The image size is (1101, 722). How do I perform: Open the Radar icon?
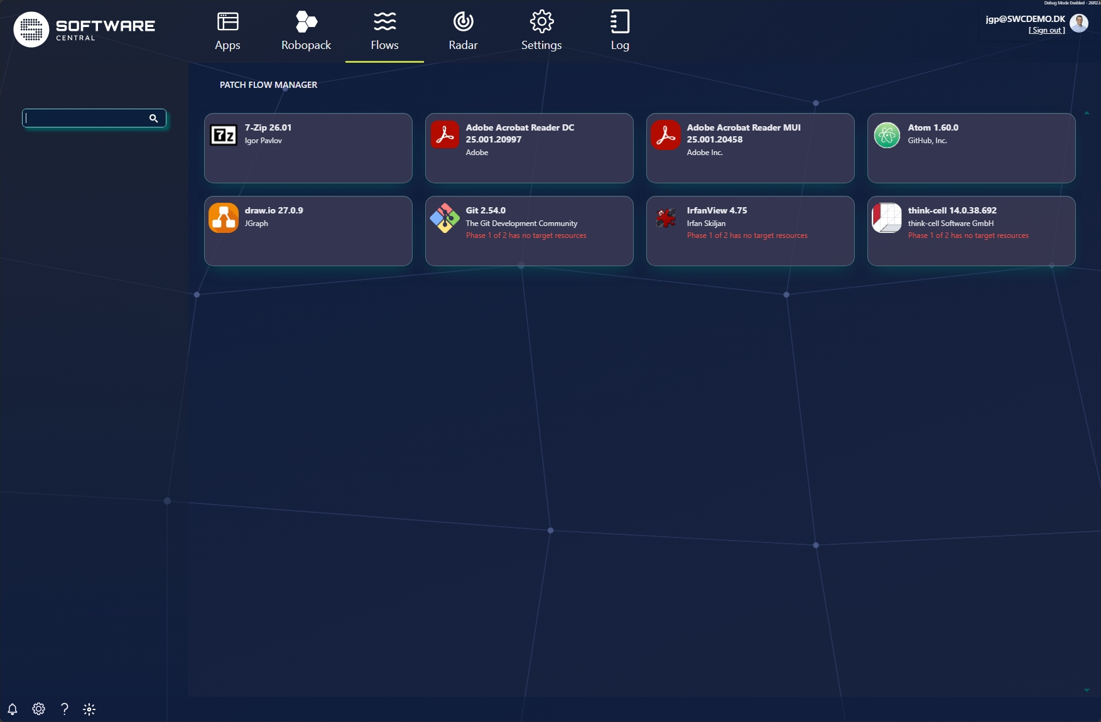pyautogui.click(x=463, y=21)
